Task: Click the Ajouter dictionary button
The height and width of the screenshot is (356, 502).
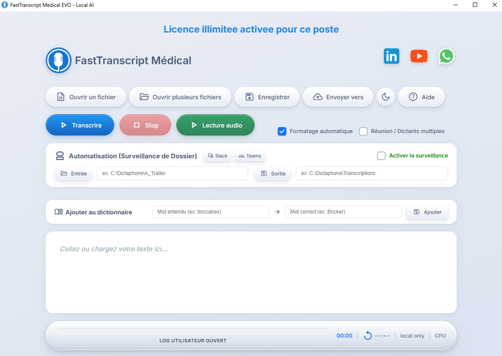Action: pyautogui.click(x=427, y=212)
